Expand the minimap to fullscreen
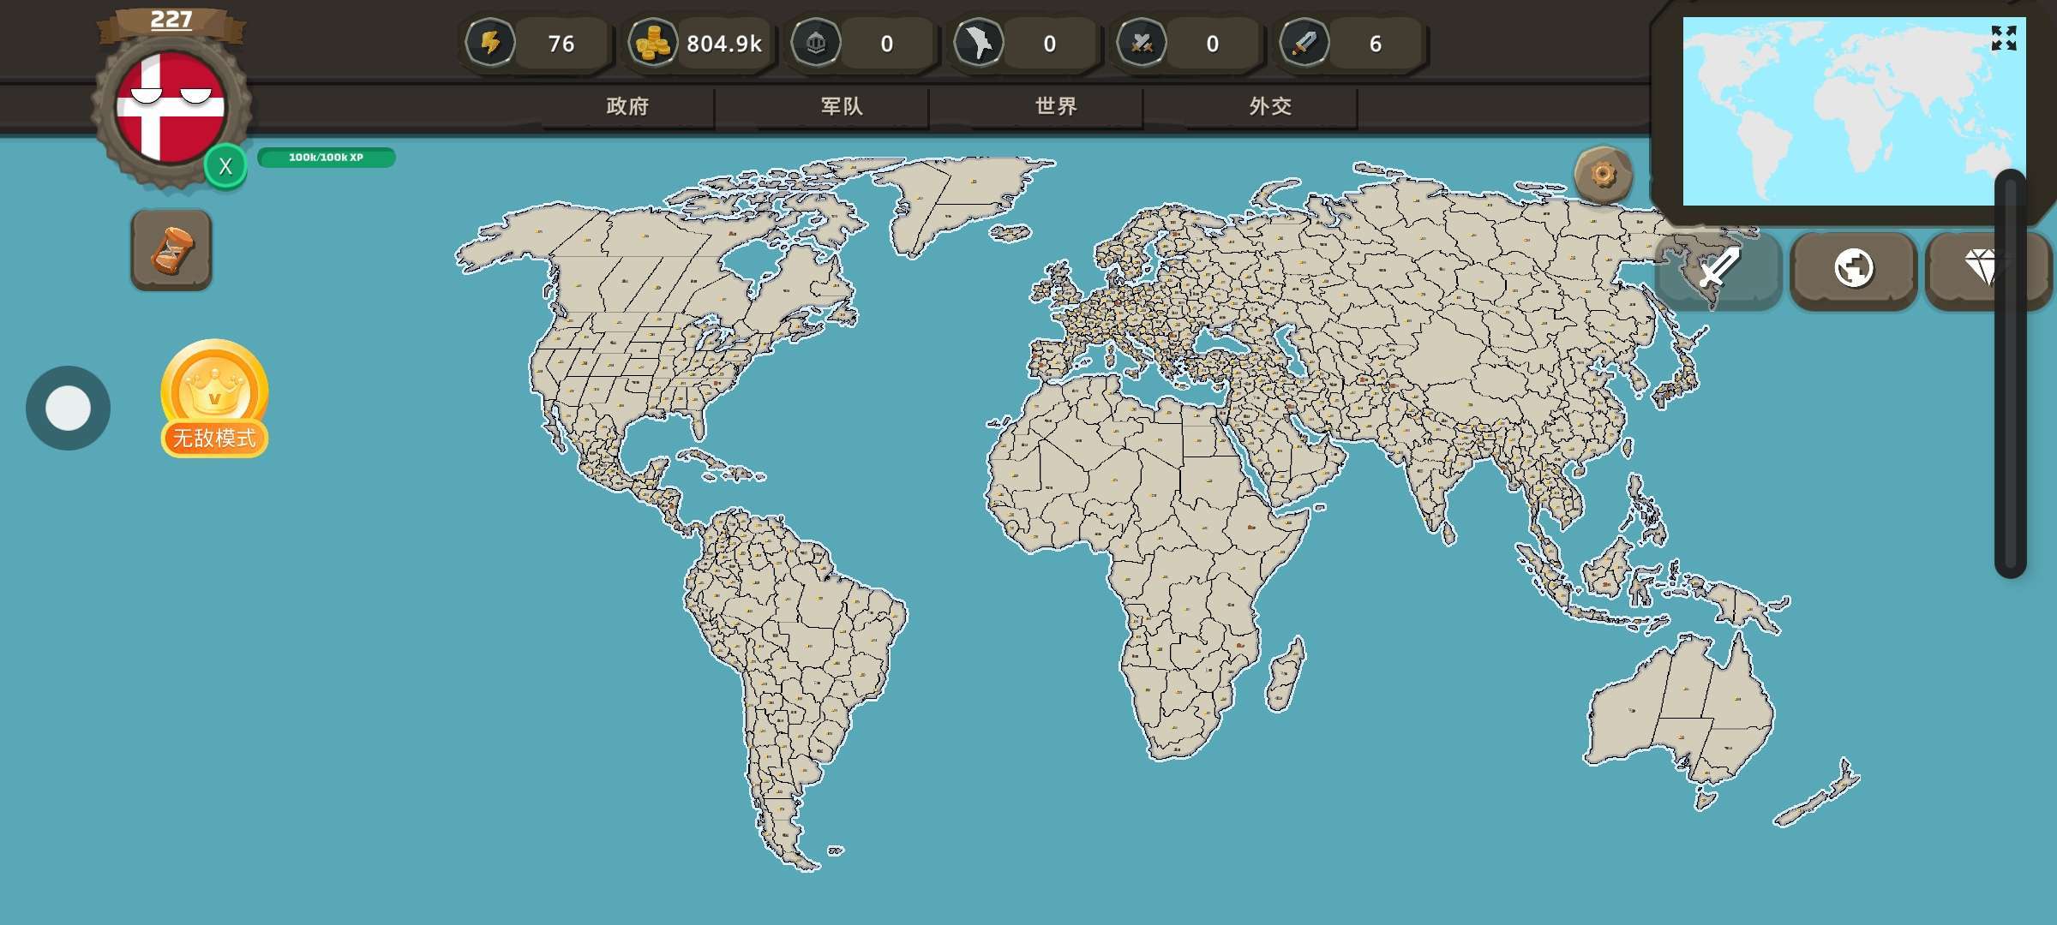The width and height of the screenshot is (2057, 925). click(x=2003, y=38)
